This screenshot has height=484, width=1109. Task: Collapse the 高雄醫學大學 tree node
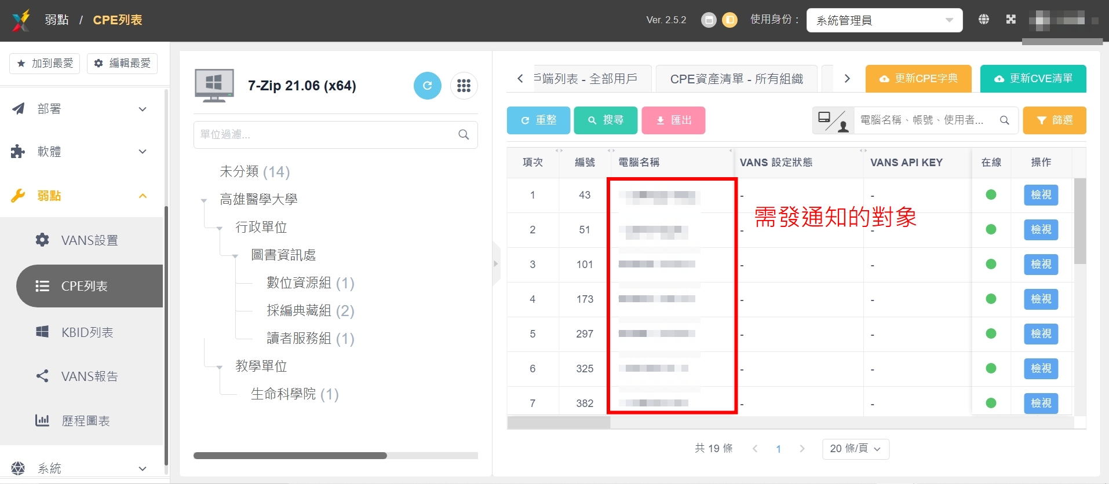pos(204,201)
